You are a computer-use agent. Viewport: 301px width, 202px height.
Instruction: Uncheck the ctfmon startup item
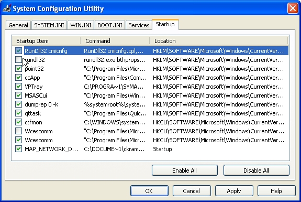click(x=18, y=122)
